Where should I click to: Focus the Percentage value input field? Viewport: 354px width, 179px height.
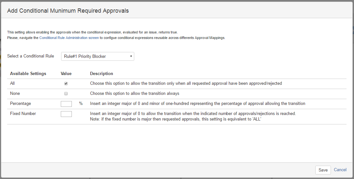[66, 104]
